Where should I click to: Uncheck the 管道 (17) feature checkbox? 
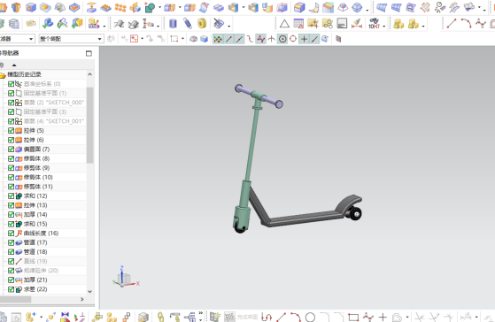point(11,242)
